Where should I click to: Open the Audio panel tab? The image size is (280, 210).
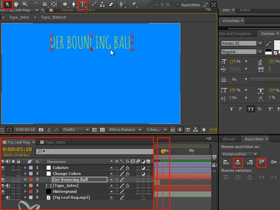[245, 10]
